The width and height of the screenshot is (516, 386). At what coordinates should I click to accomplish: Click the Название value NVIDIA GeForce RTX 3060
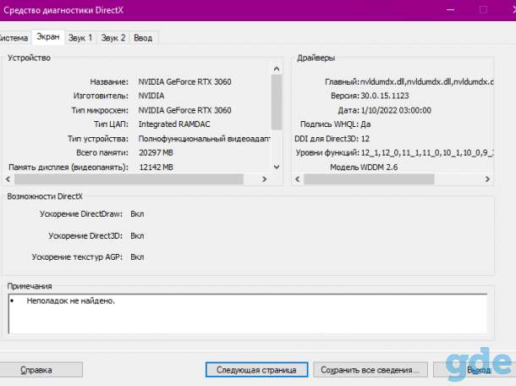click(184, 81)
